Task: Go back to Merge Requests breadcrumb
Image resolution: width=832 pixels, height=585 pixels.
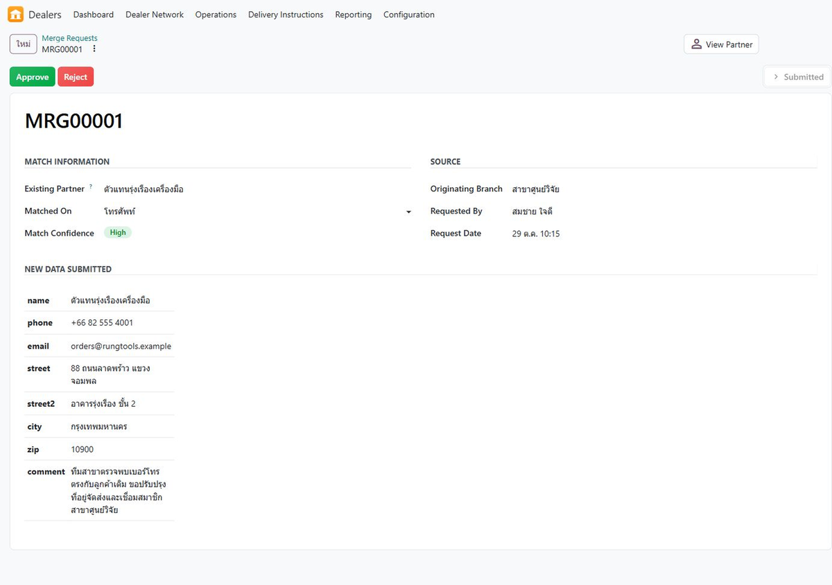Action: 69,38
